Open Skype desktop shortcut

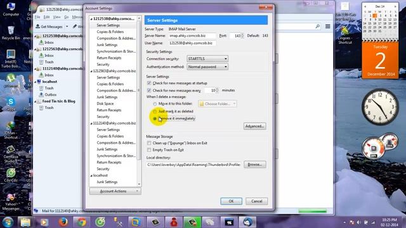tap(11, 104)
